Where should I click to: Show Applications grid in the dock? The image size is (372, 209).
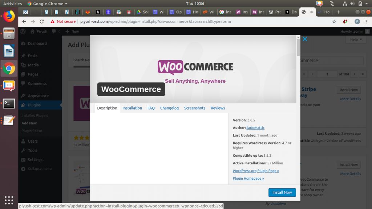pos(9,200)
